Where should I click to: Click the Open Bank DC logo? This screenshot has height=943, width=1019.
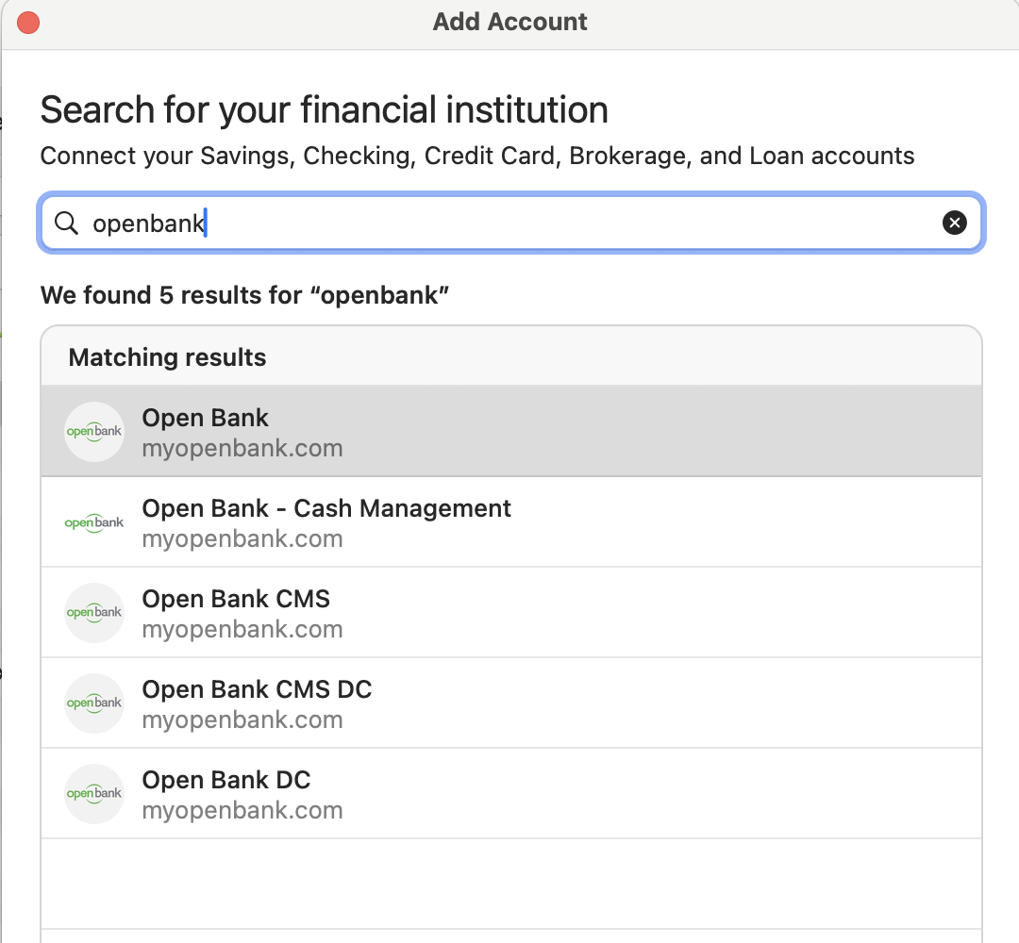[94, 794]
